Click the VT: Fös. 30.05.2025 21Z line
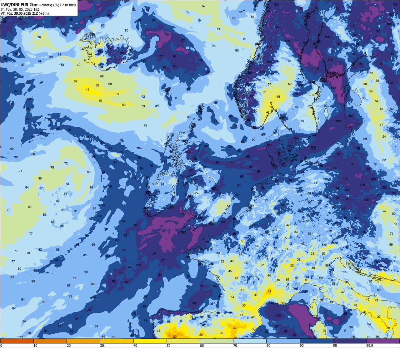 pos(19,13)
